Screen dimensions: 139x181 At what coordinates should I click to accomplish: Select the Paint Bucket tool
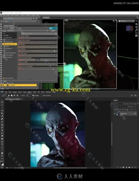[2, 133]
